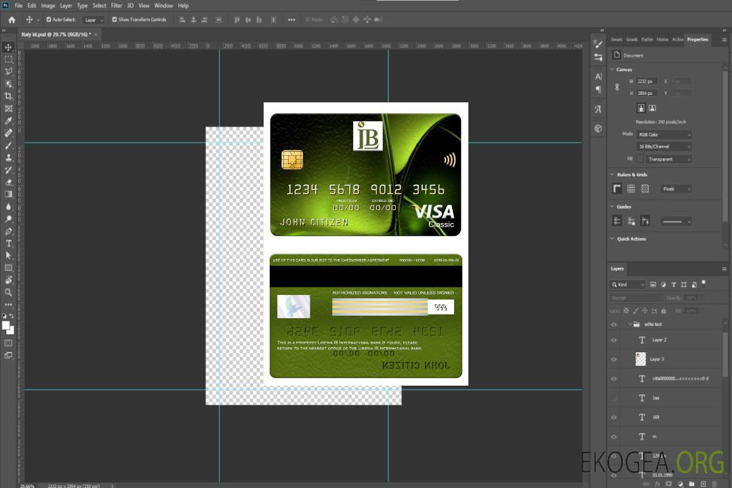Select the Brush tool
Screen dimensions: 732x488
[8, 145]
